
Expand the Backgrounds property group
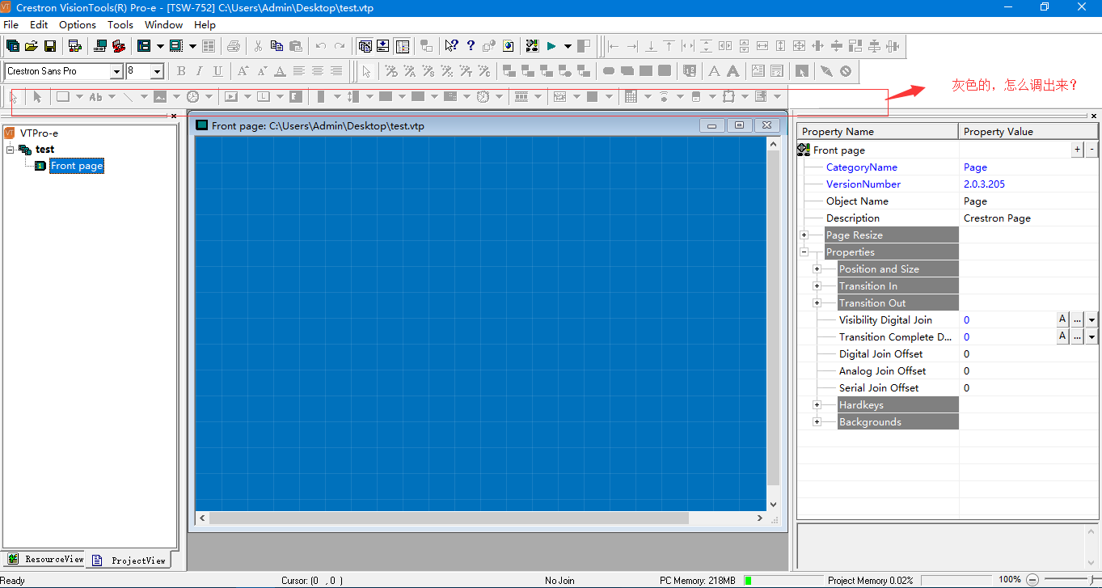click(x=817, y=422)
